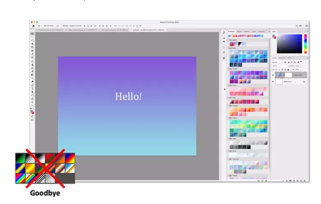Screen dimensions: 321x204
Task: Click the Hello! text on canvas
Action: 128,96
